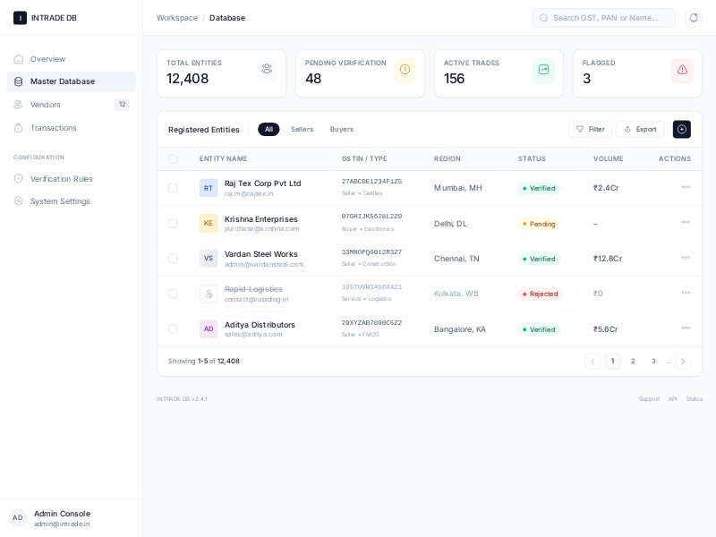This screenshot has height=537, width=716.
Task: Click the Active Trades chart icon
Action: (543, 71)
